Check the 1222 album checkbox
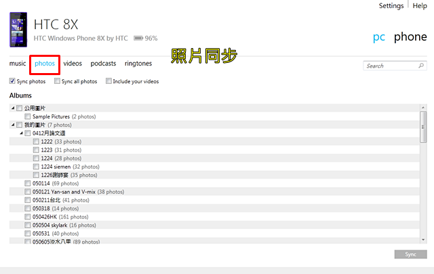The width and height of the screenshot is (434, 274). 36,141
